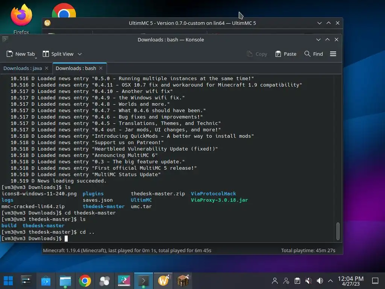Screen dimensions: 385x289
Task: Expand the Split View dropdown chevron
Action: pos(80,54)
